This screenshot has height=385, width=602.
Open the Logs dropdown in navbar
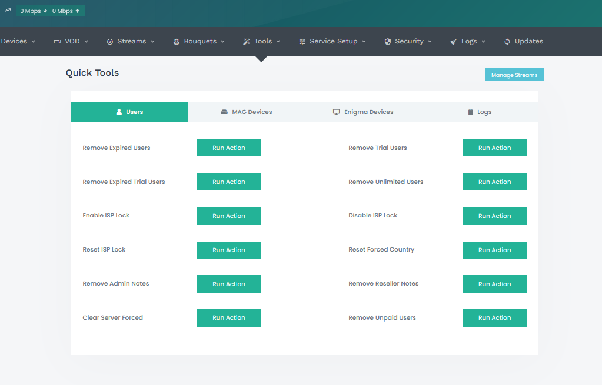point(468,42)
